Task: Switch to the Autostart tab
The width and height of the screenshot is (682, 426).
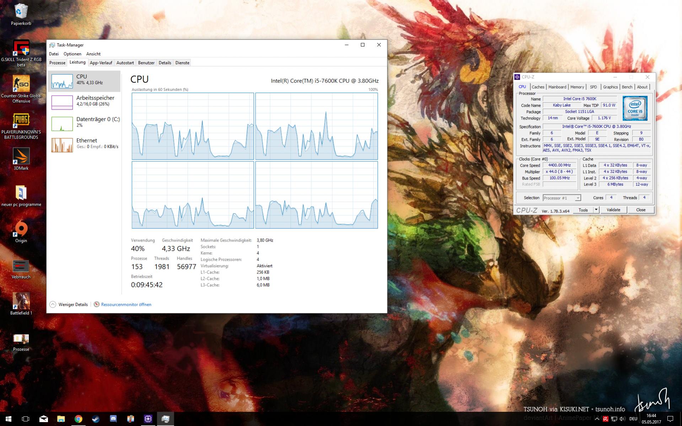Action: tap(125, 63)
